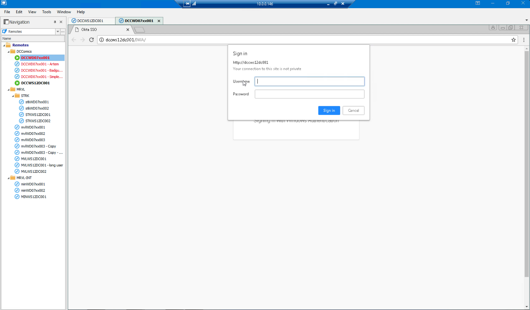Select STKWS12DC002 connection
Screen dimensions: 530x310
(x=38, y=121)
